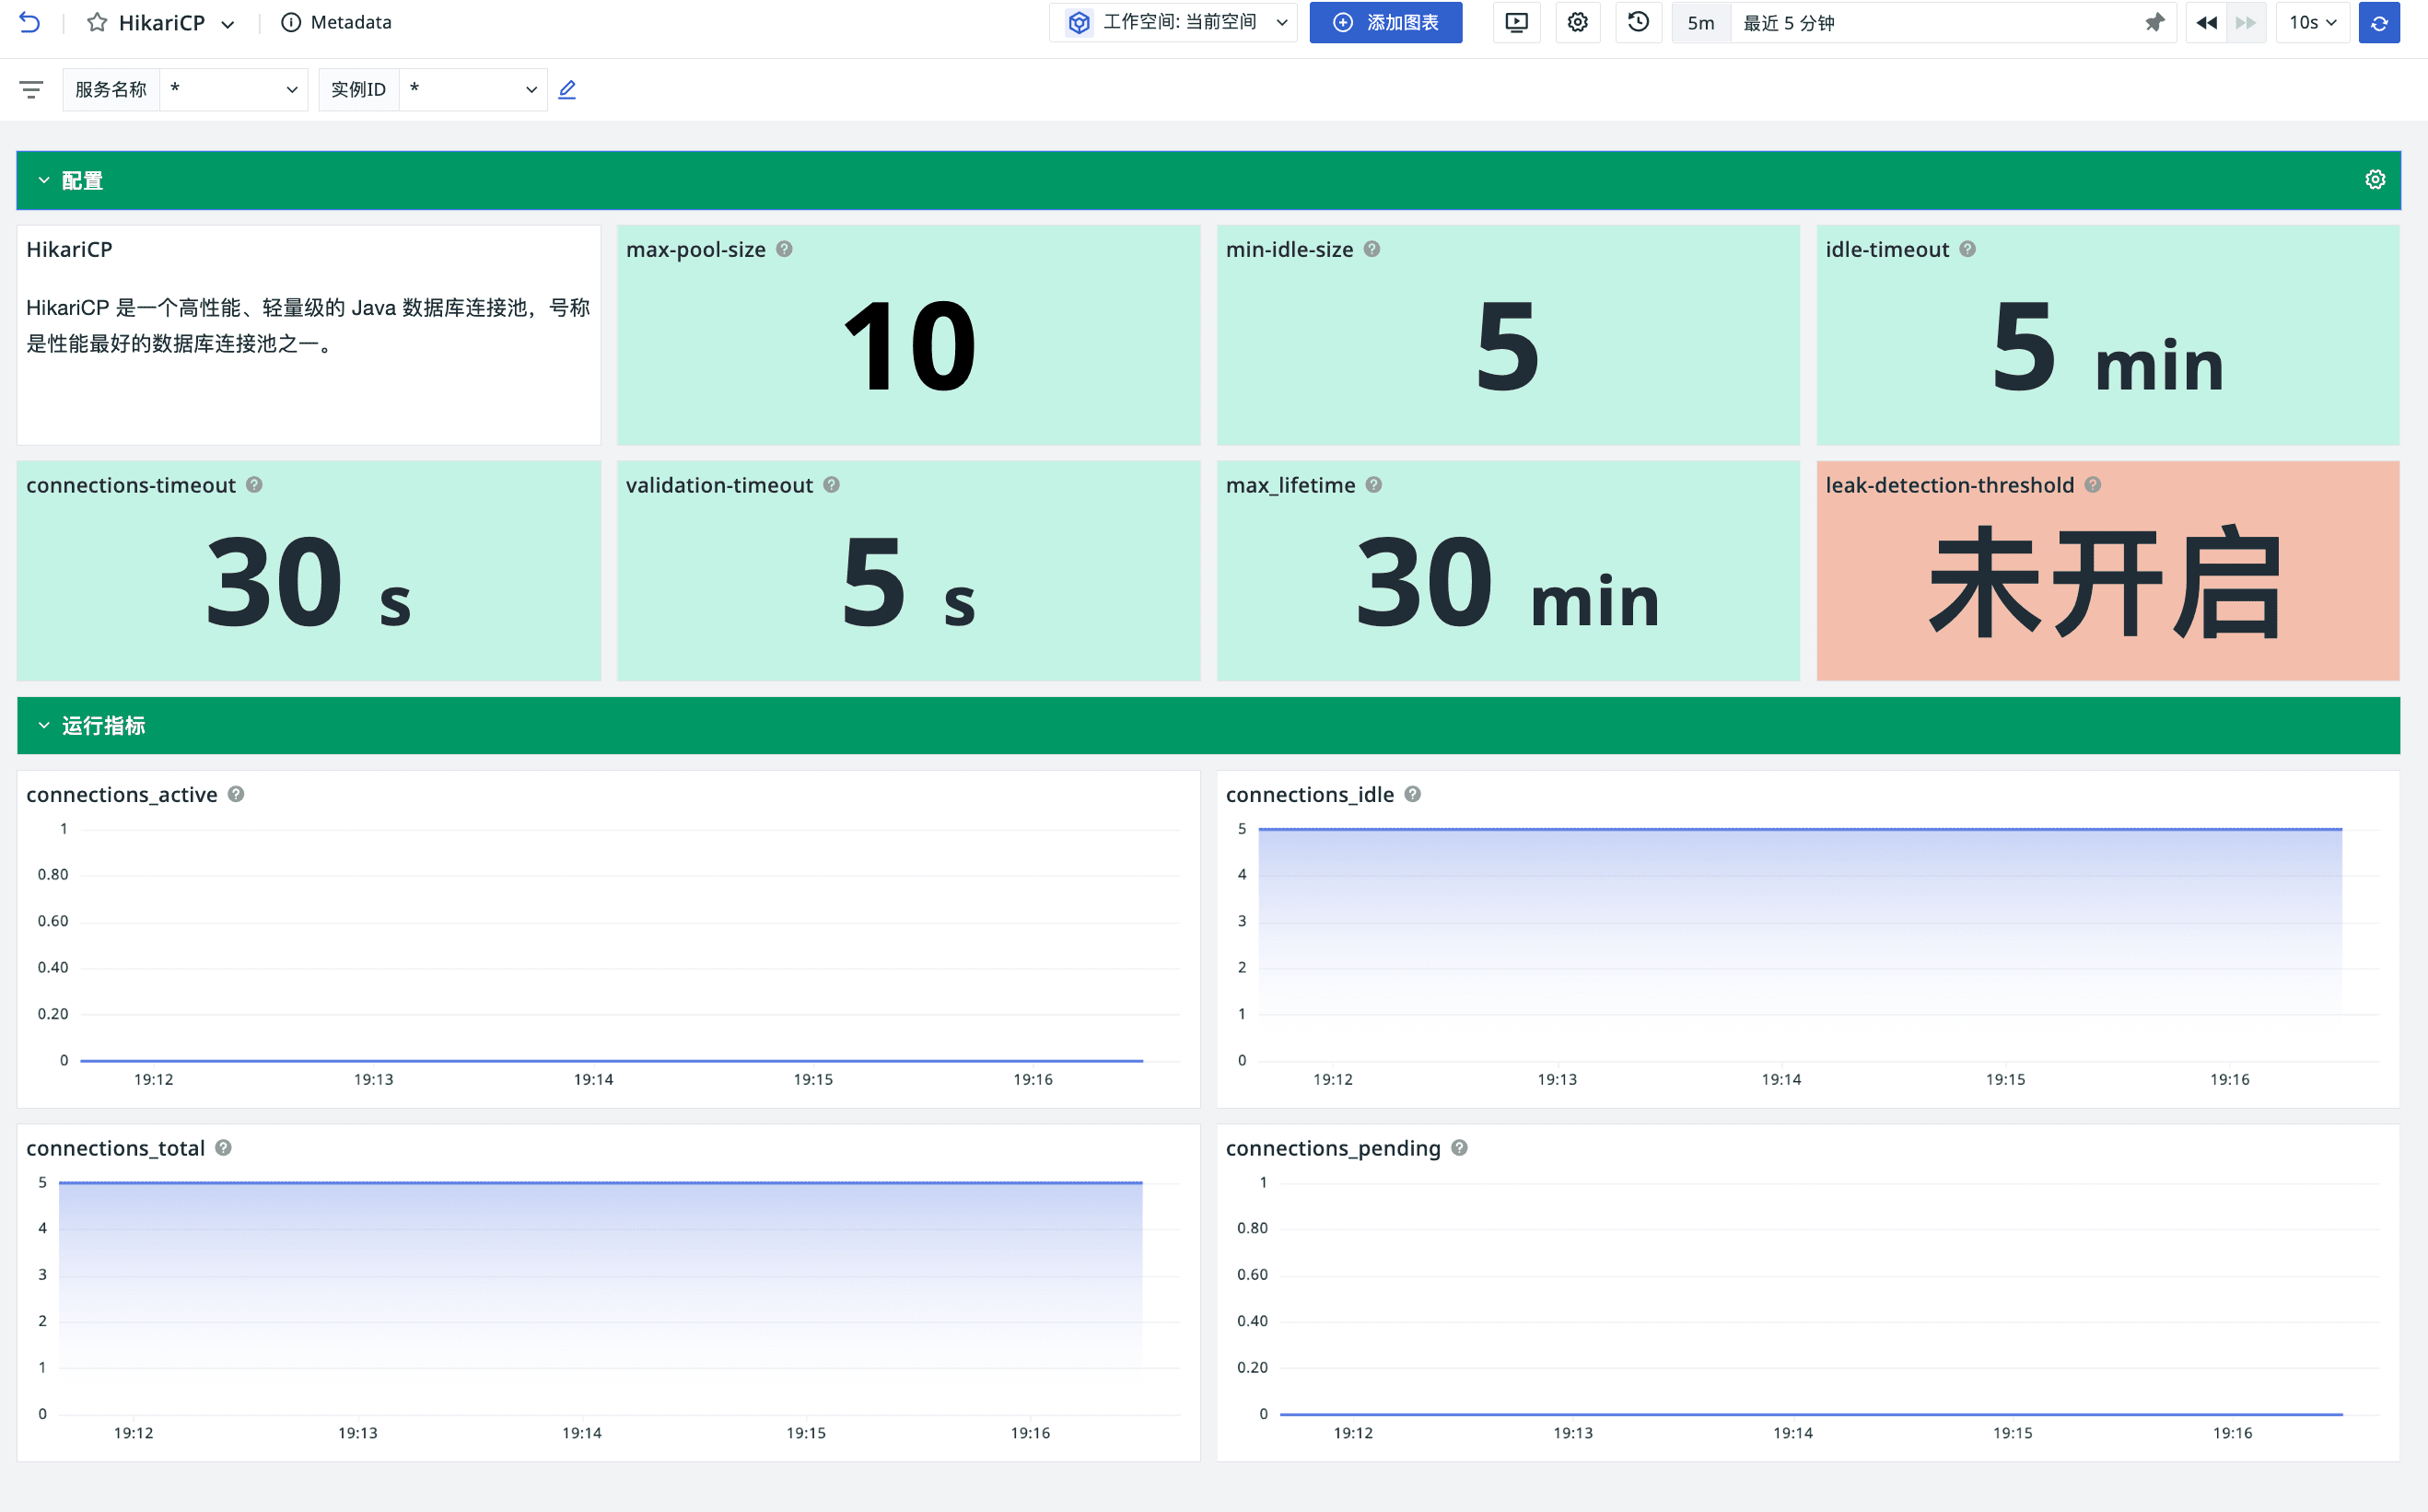Screen dimensions: 2428x1512
Task: Click the 添加图表 button
Action: [1385, 22]
